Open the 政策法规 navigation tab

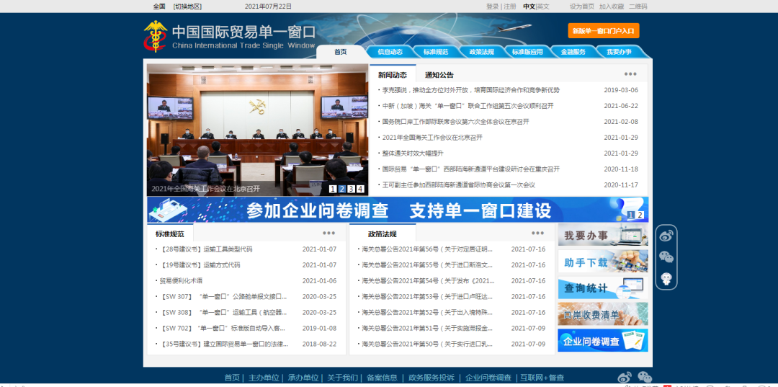(x=481, y=52)
